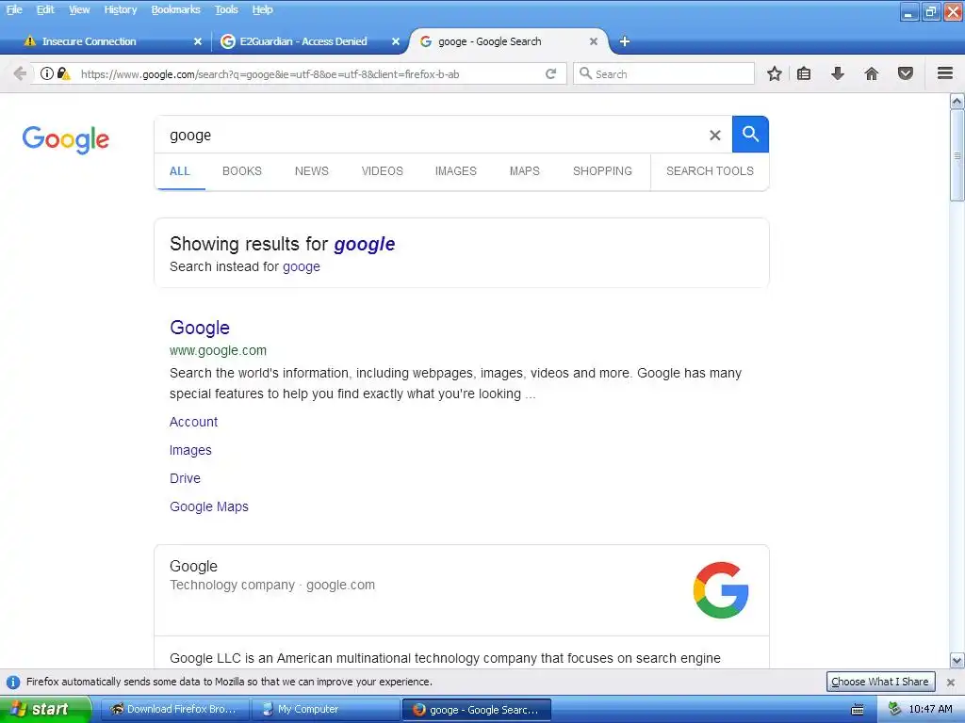Screen dimensions: 965x723
Task: Open site information via the 'i' icon
Action: point(47,73)
